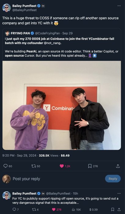View analytics showing 15K on reply

(x=76, y=209)
